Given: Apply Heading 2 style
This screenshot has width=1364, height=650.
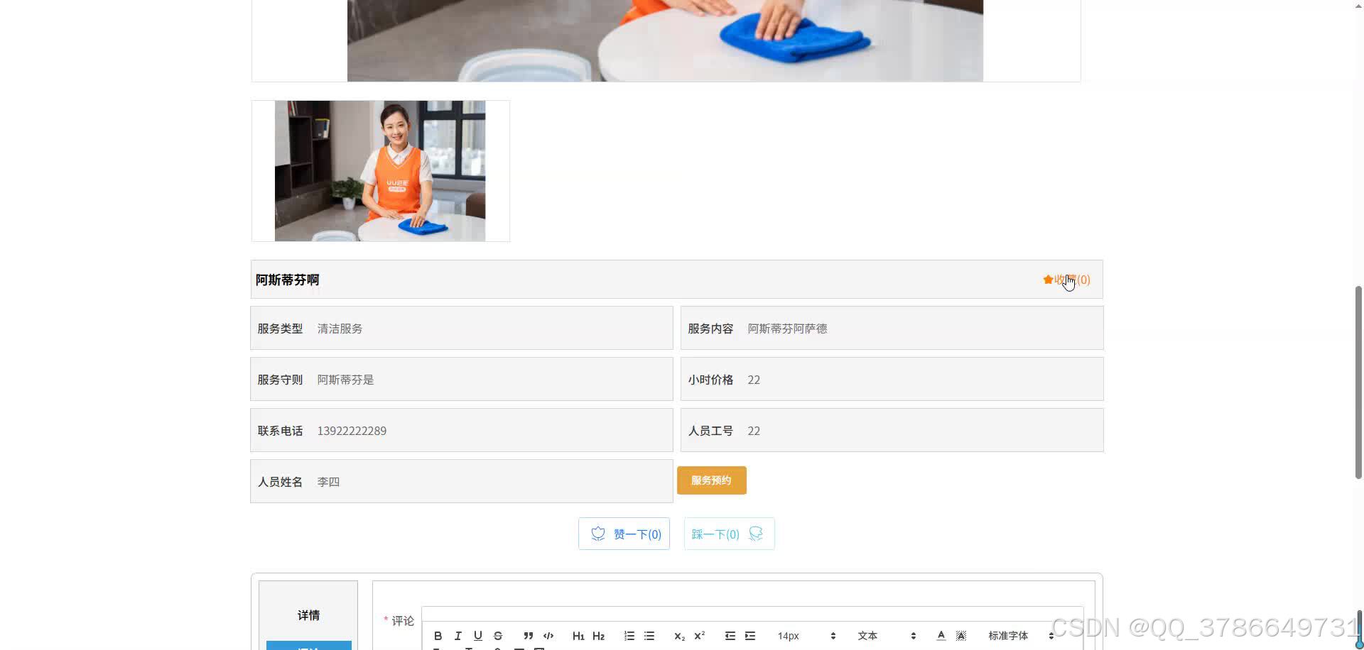Looking at the screenshot, I should 598,636.
